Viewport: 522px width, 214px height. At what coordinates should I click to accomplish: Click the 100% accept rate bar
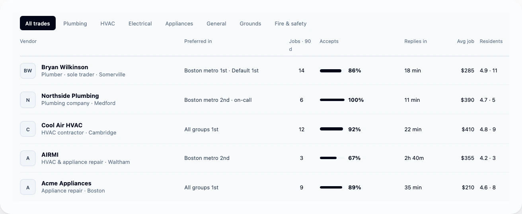[x=332, y=100]
